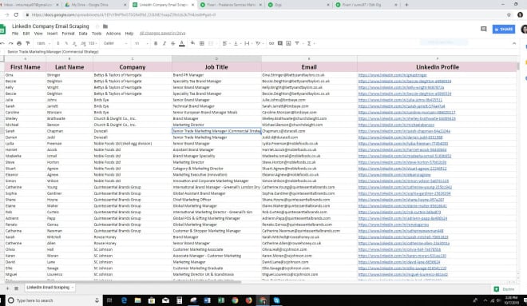Open Word from the taskbar
The image size is (527, 306).
pos(207,300)
